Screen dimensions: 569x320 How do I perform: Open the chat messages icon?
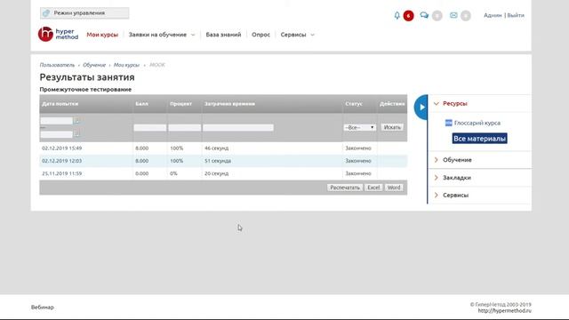pos(424,15)
